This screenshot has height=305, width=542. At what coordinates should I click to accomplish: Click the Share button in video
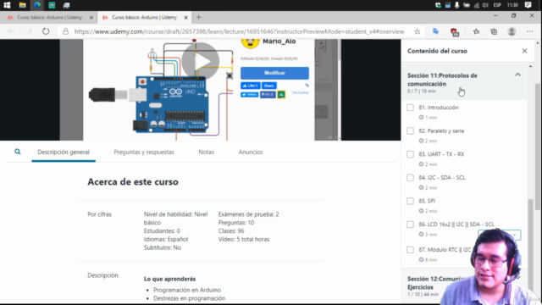click(269, 86)
